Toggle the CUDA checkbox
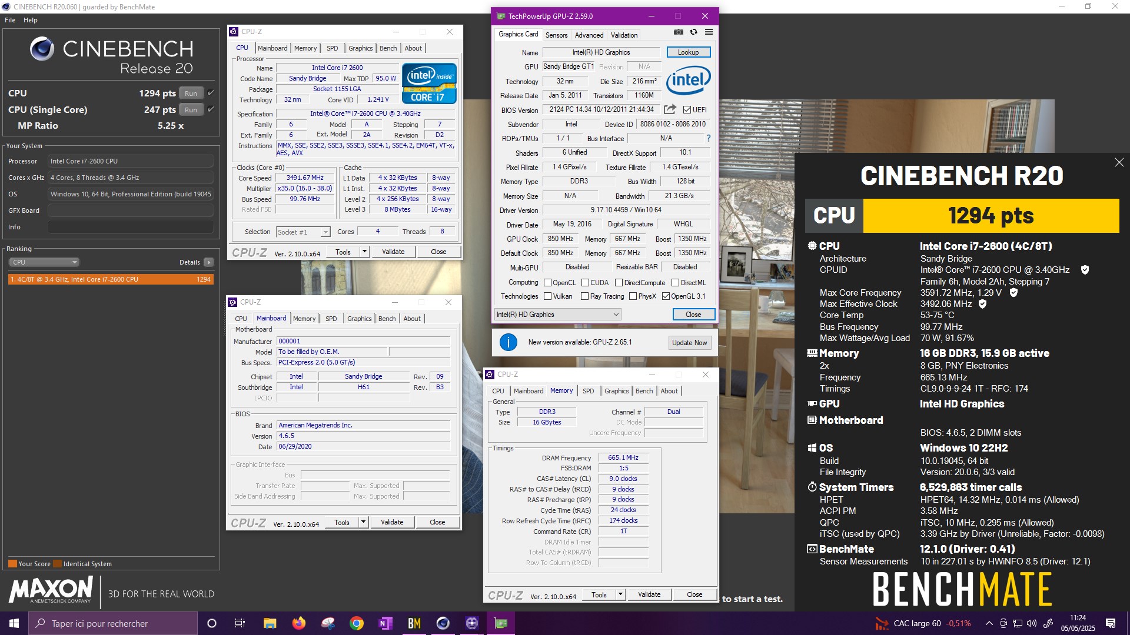This screenshot has height=635, width=1130. 585,283
